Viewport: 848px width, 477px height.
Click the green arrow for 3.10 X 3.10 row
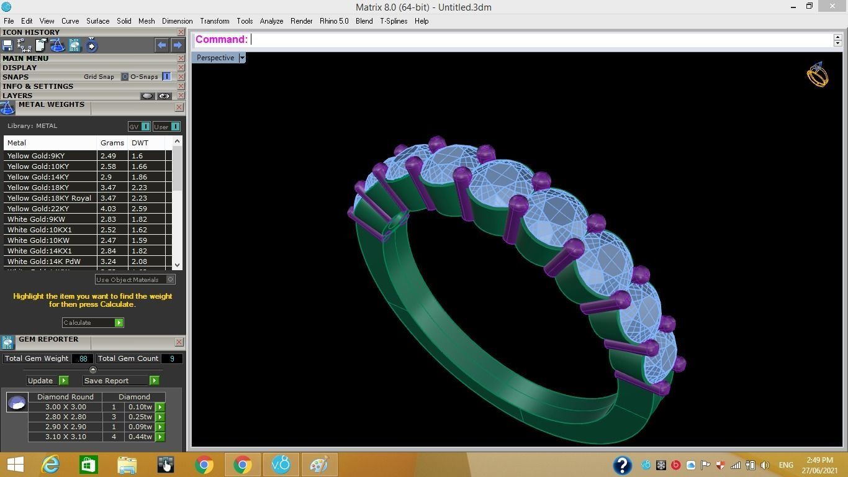pos(160,437)
